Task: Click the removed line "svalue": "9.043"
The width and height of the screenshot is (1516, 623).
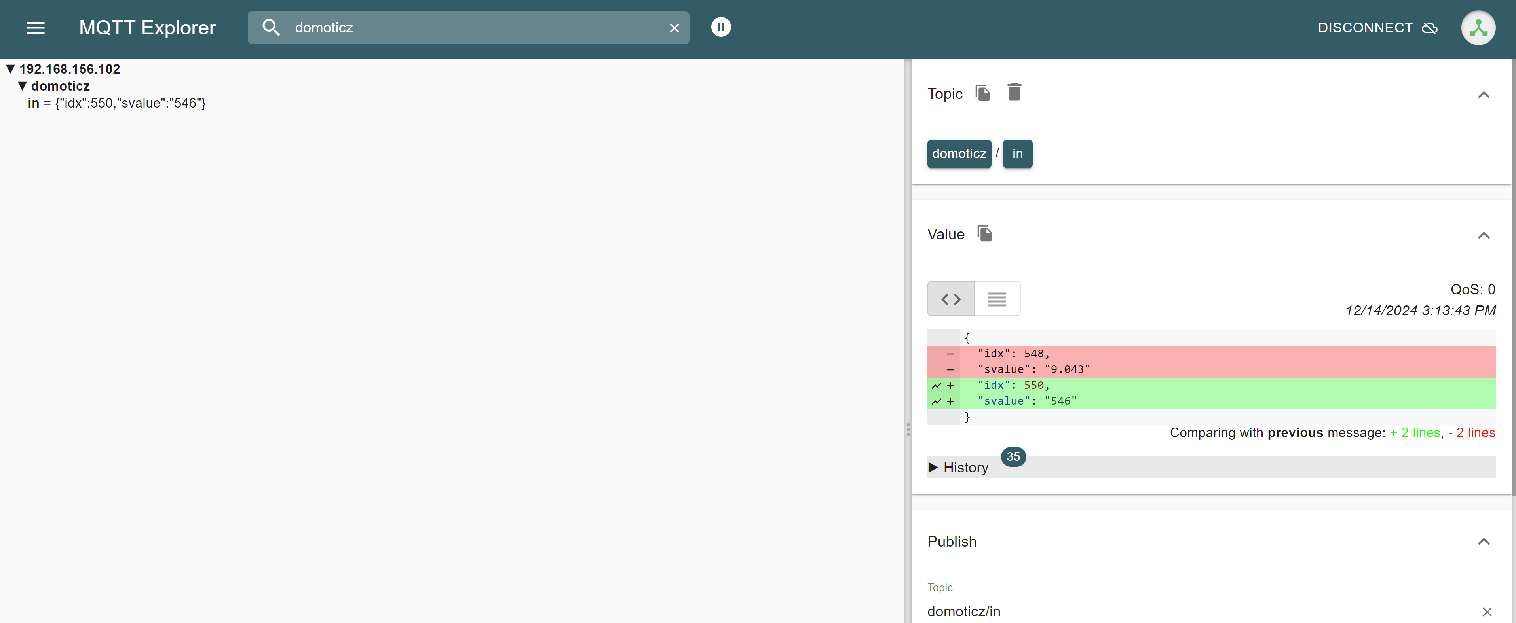Action: pos(1211,369)
